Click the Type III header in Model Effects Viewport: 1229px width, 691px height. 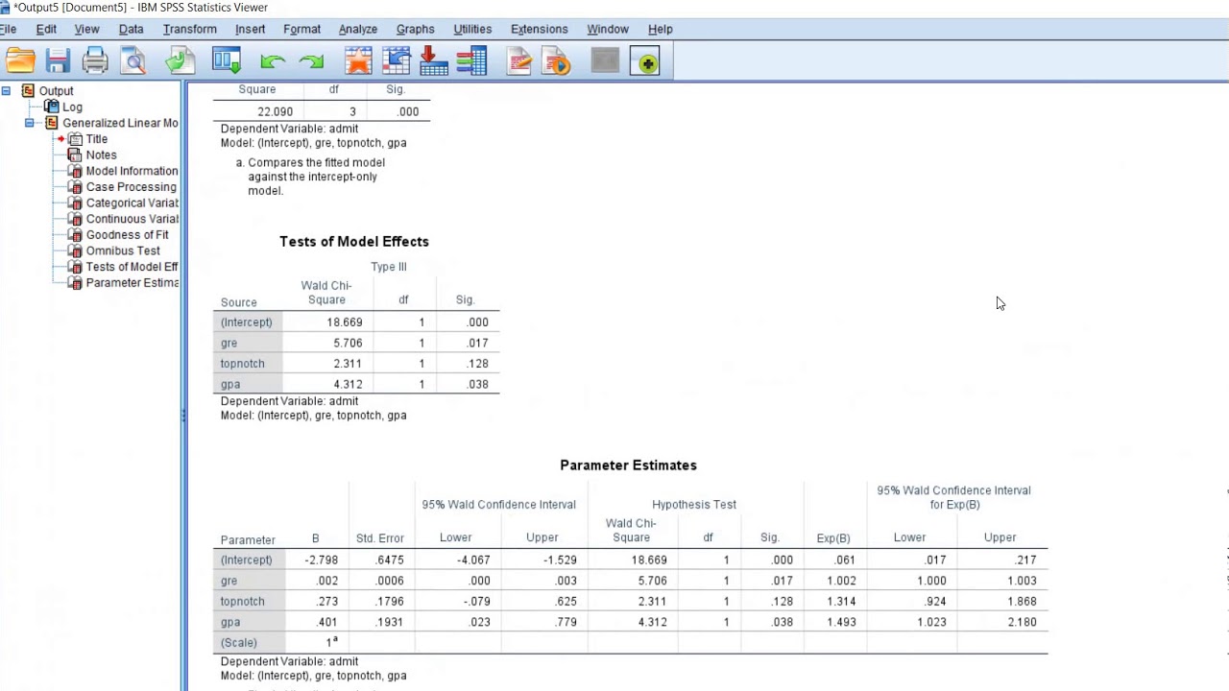389,267
